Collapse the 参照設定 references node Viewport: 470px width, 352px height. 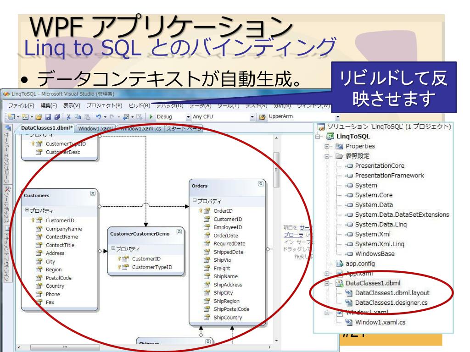327,156
